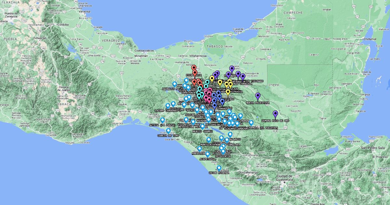This screenshot has height=205, width=390.
Task: Click the Zamora Pico de Oro label
Action: [275, 121]
